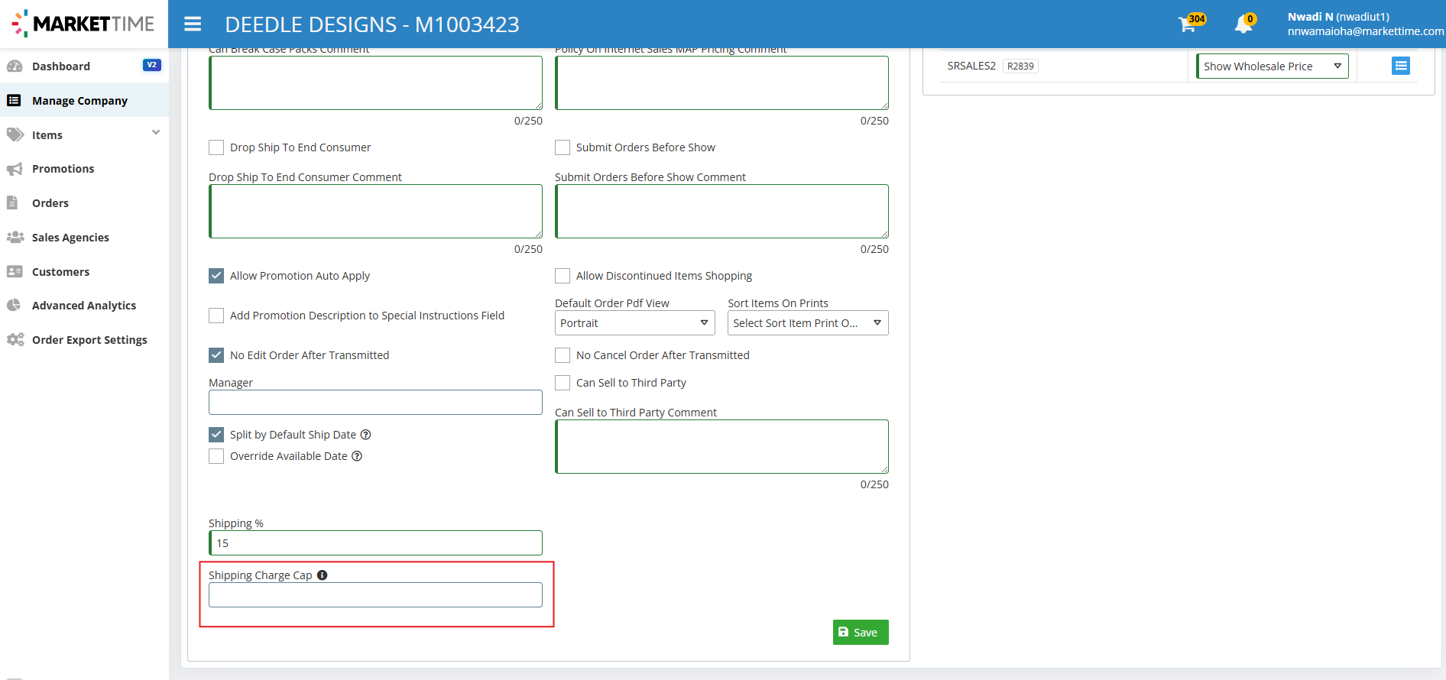Open Advanced Analytics in sidebar

click(84, 306)
